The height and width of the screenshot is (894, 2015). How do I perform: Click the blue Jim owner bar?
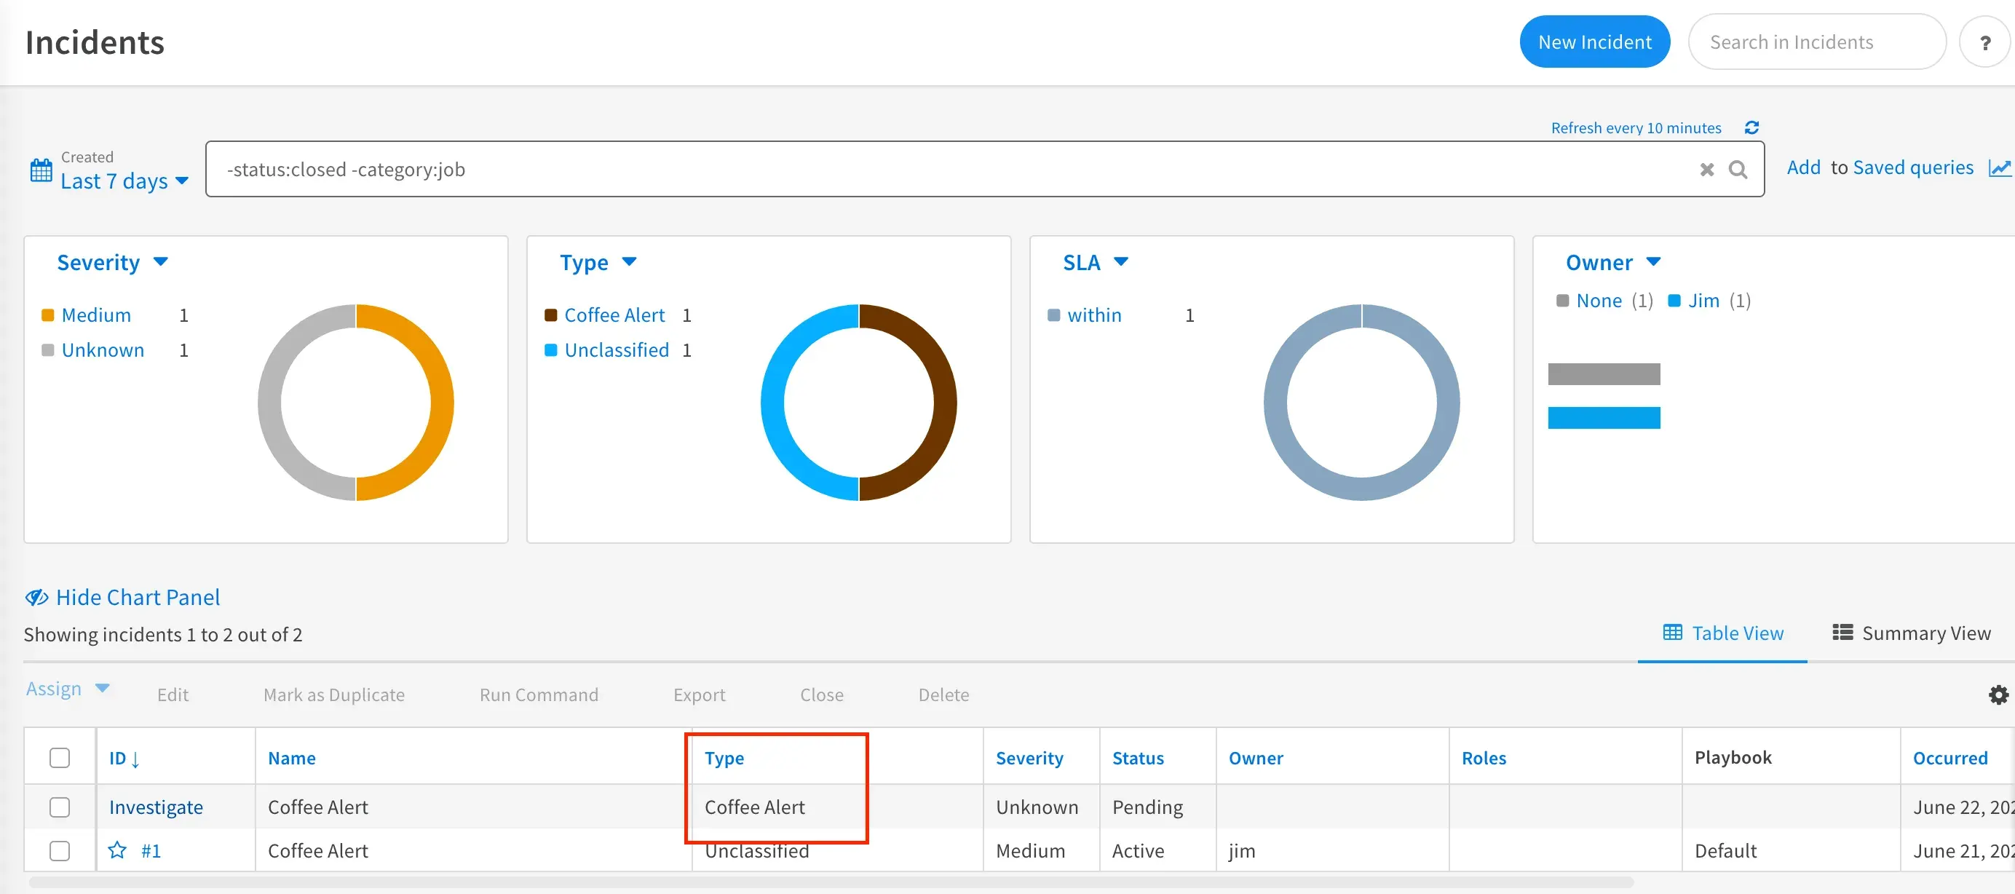point(1604,418)
